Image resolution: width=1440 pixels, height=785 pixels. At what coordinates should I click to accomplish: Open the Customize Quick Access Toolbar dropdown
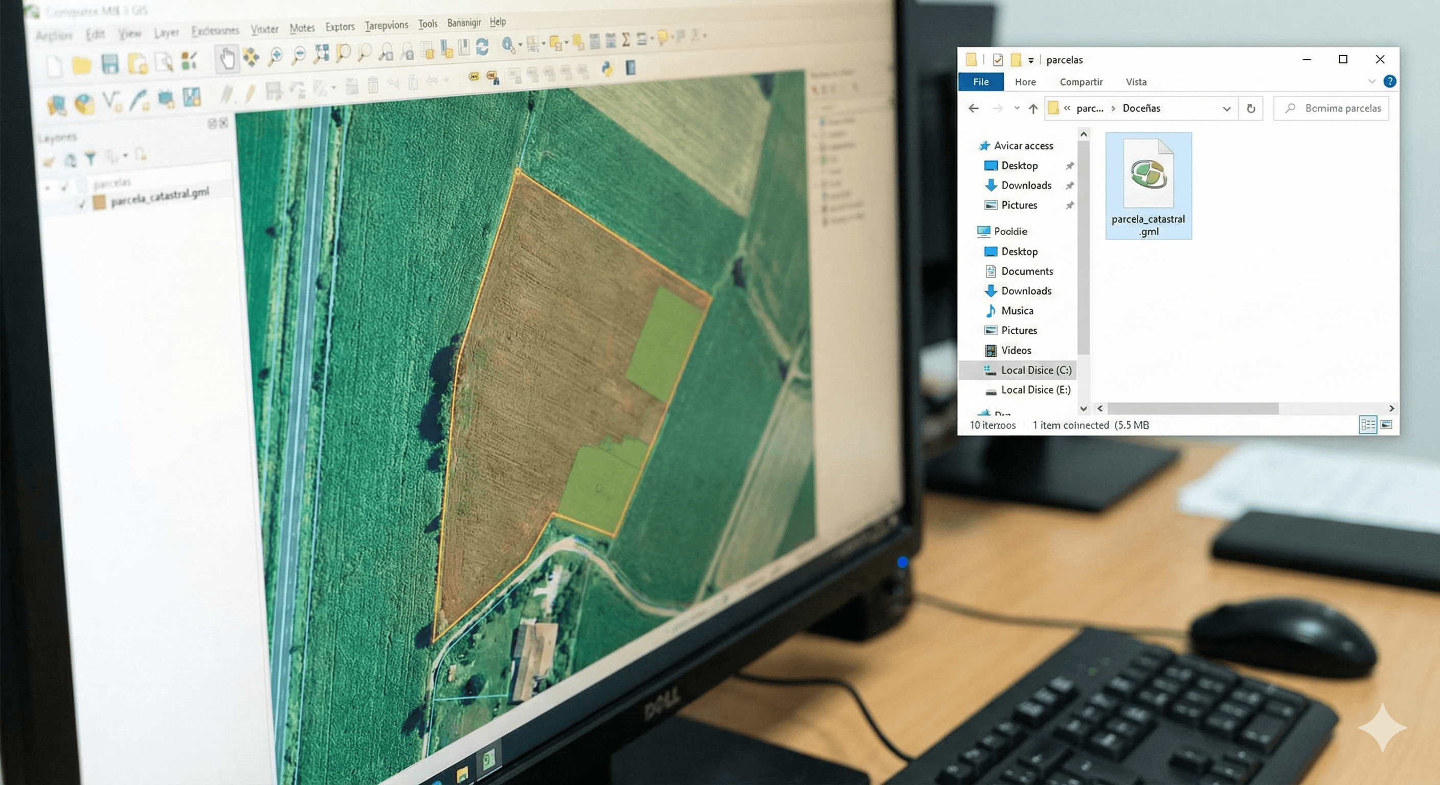tap(1031, 60)
